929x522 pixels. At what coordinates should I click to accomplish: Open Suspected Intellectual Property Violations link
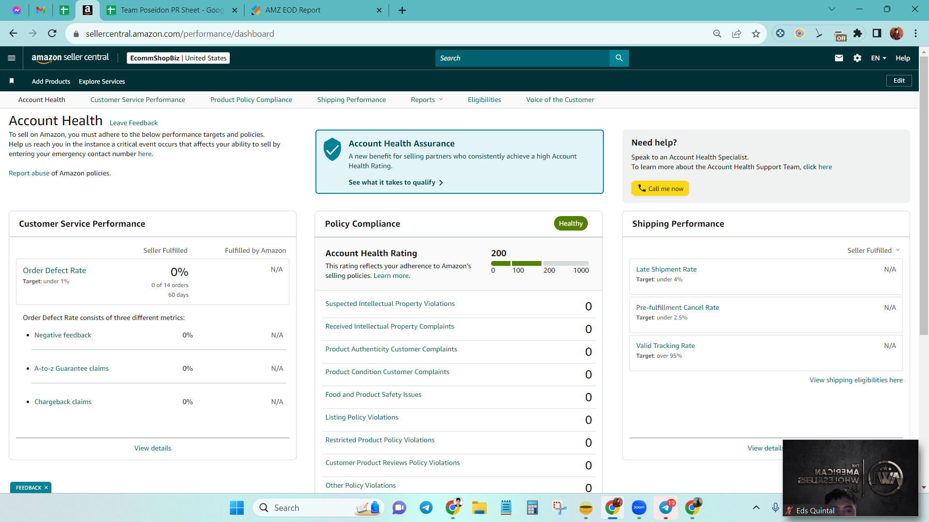pyautogui.click(x=390, y=304)
